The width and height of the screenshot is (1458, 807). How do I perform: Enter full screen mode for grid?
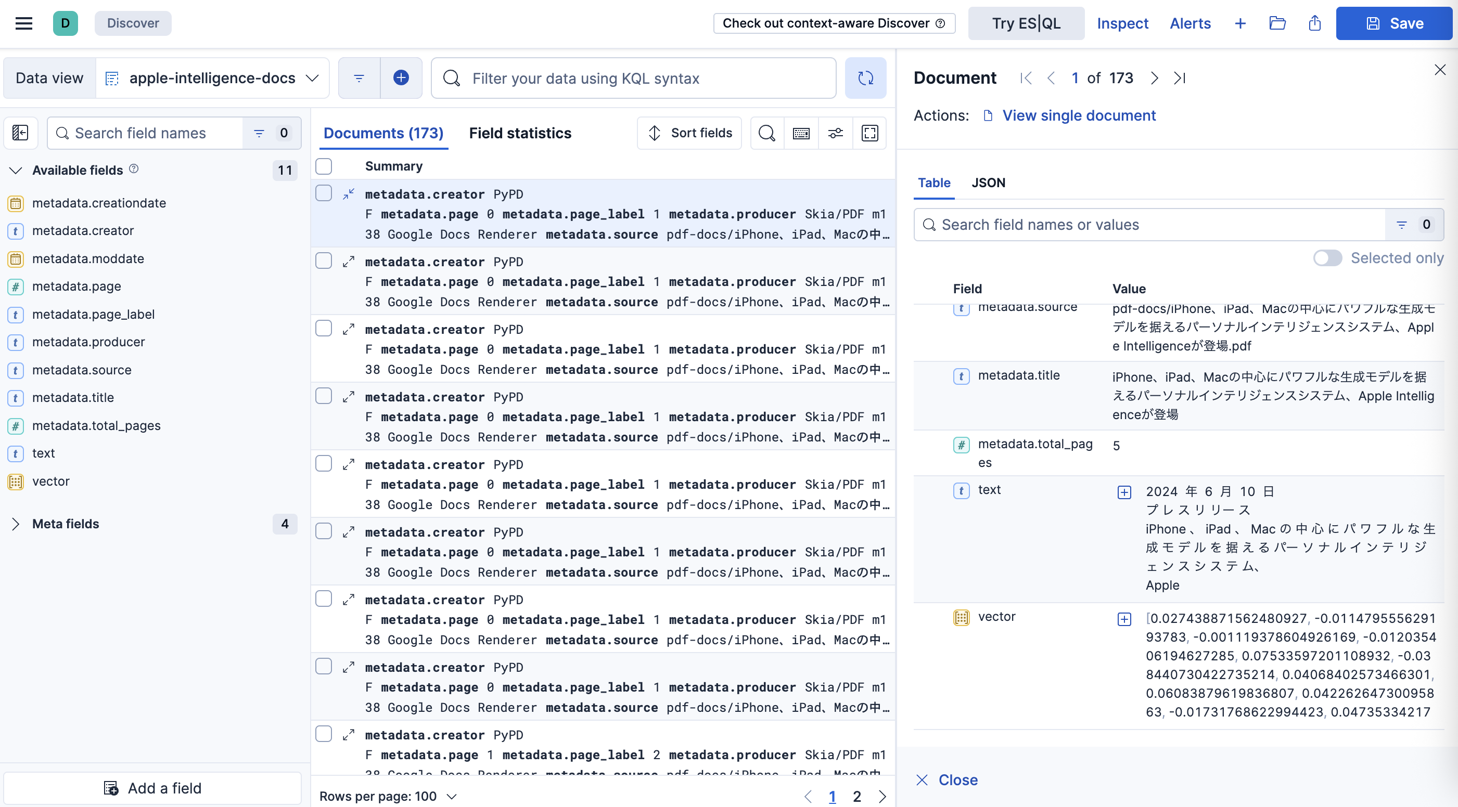(x=869, y=133)
